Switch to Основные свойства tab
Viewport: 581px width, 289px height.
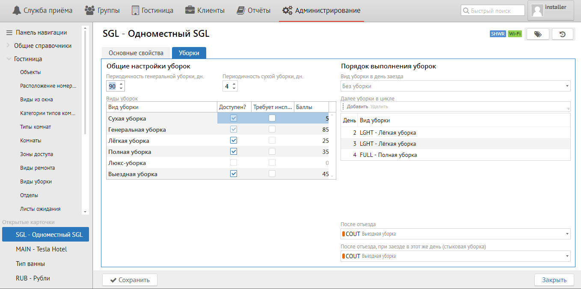tap(136, 53)
